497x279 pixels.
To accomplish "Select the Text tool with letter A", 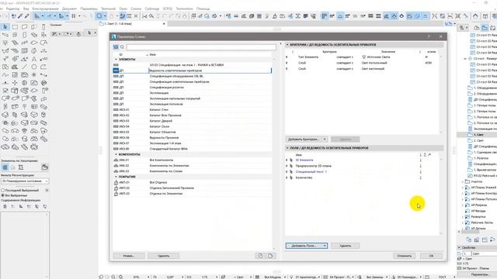I will pyautogui.click(x=34, y=59).
